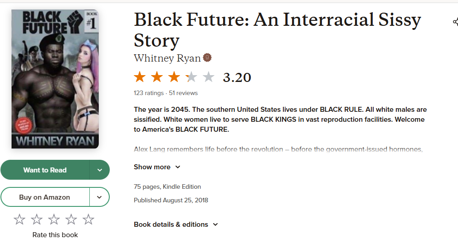Expand the description with Show more

157,167
